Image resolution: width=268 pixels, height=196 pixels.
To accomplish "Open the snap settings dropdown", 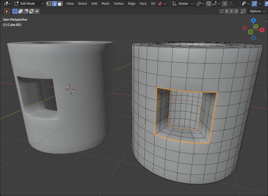I will [216, 4].
